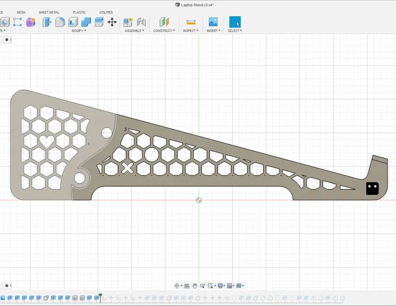Switch to the MESH tab

pyautogui.click(x=21, y=12)
